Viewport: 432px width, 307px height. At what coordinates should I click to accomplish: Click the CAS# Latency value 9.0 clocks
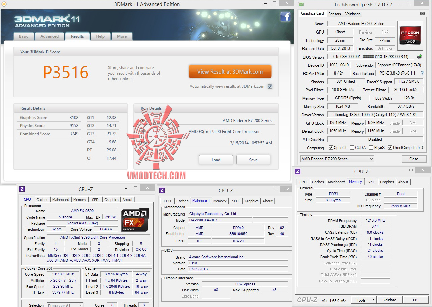(375, 233)
